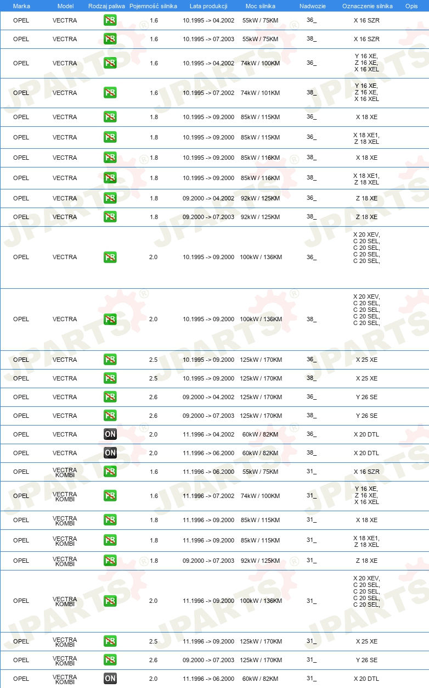Screen dimensions: 429x688
Task: Click the Opis column header
Action: (x=411, y=5)
